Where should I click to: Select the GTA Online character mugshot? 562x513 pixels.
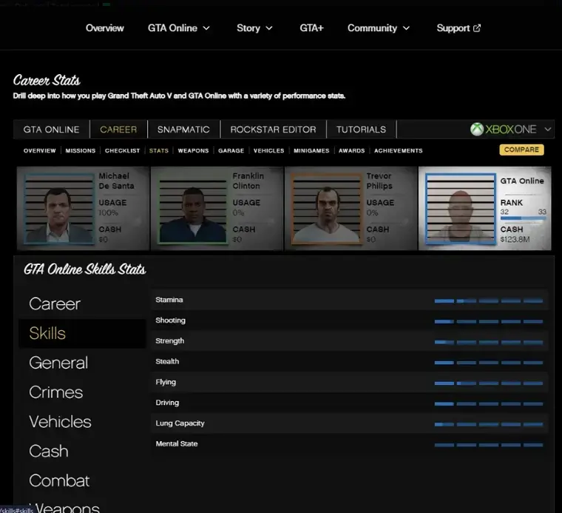(459, 209)
